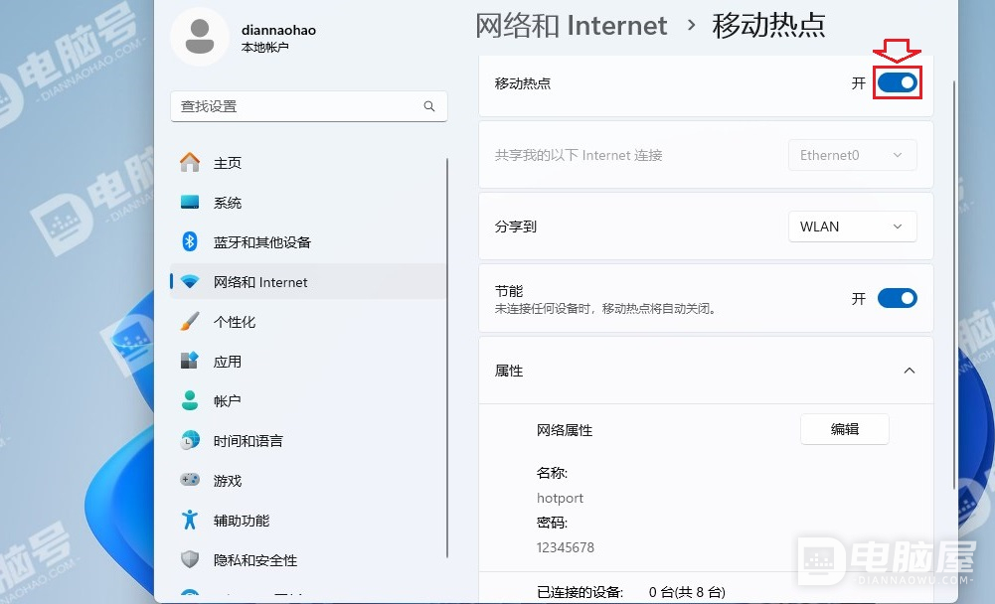
Task: Toggle the mobile hotspot off
Action: coord(897,83)
